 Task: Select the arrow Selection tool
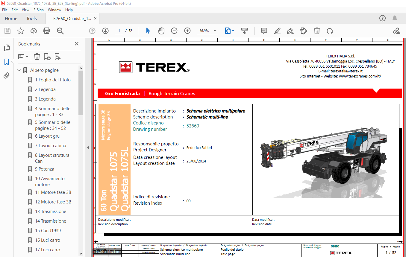point(148,31)
